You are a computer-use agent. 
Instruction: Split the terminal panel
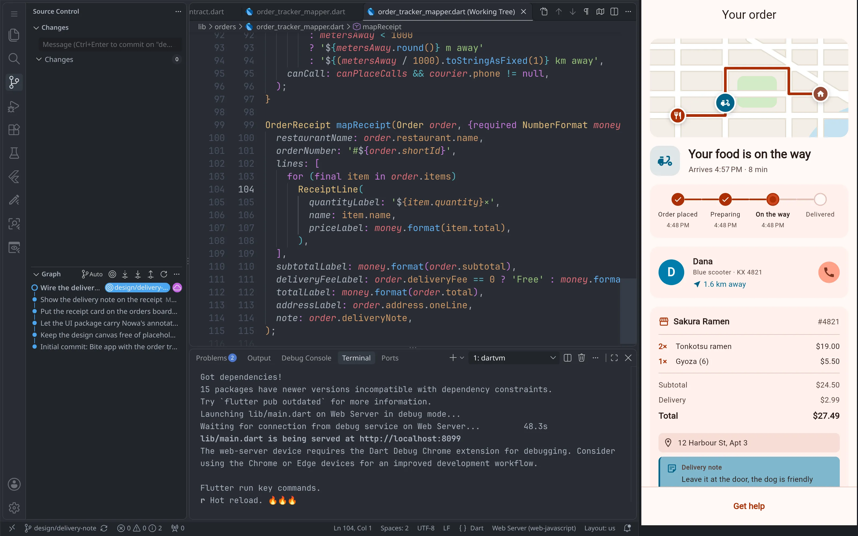click(x=567, y=358)
